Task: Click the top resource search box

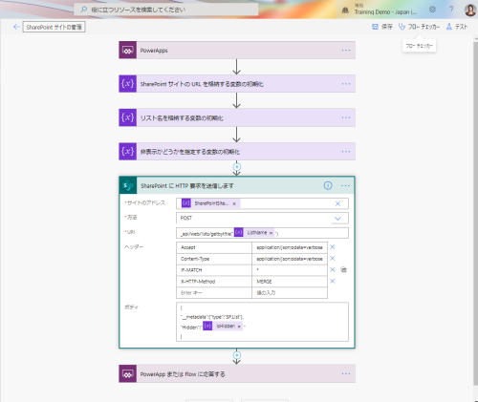Action: point(166,10)
